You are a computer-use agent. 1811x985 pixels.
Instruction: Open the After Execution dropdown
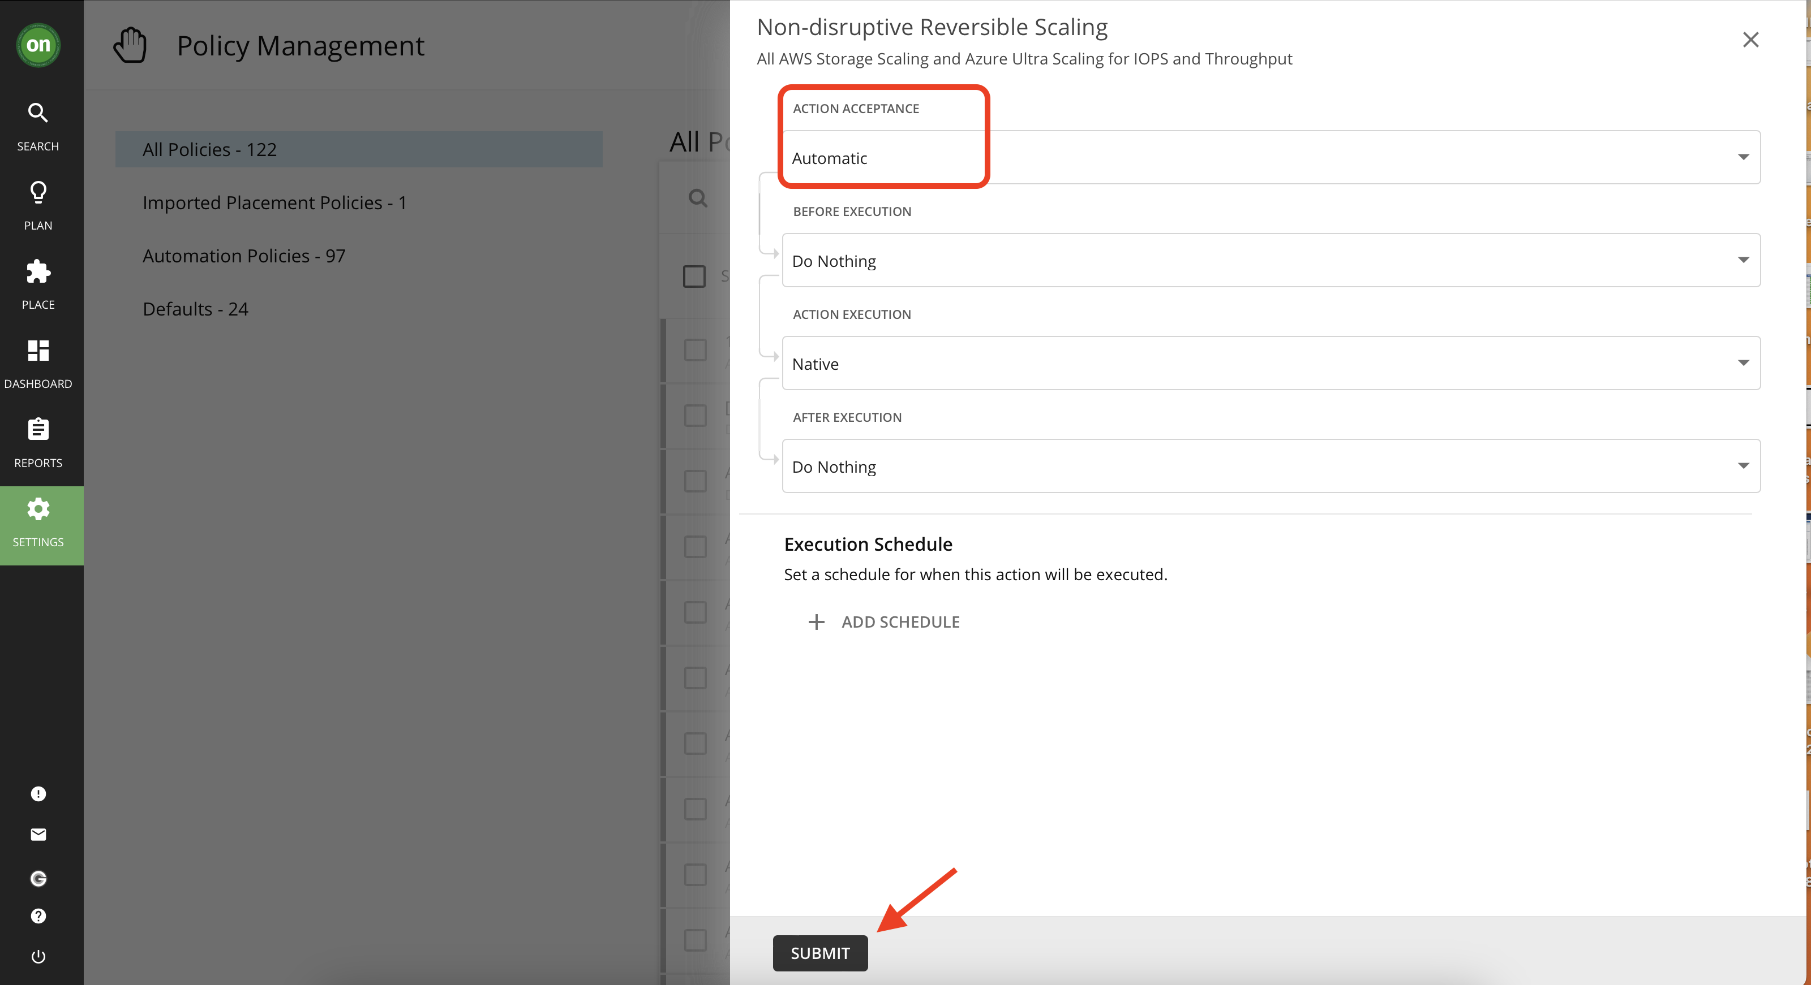point(1271,466)
